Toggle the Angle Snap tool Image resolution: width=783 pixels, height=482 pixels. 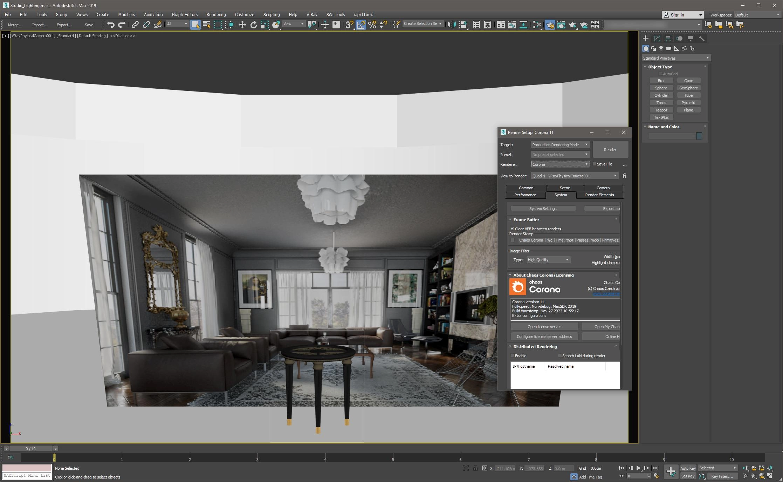360,25
